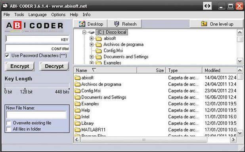
Task: Select Examples row name in file list
Action: [90, 104]
